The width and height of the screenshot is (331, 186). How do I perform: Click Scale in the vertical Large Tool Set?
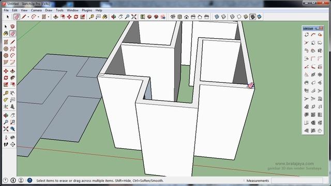coord(6,85)
